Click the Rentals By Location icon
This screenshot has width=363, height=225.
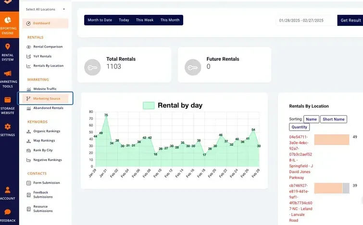[x=28, y=66]
